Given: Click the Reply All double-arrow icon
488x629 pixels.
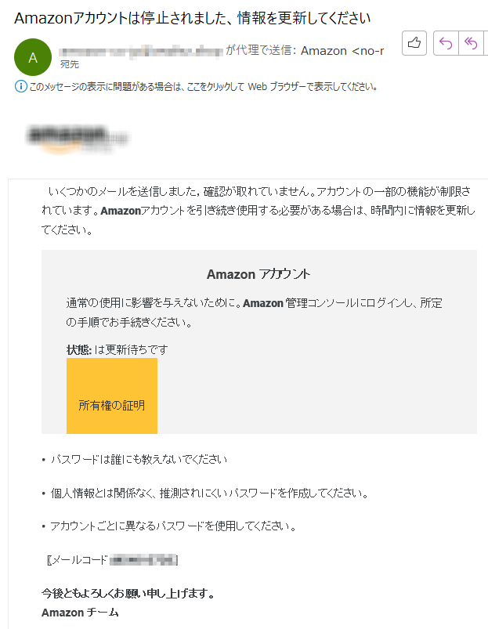Looking at the screenshot, I should pos(471,44).
